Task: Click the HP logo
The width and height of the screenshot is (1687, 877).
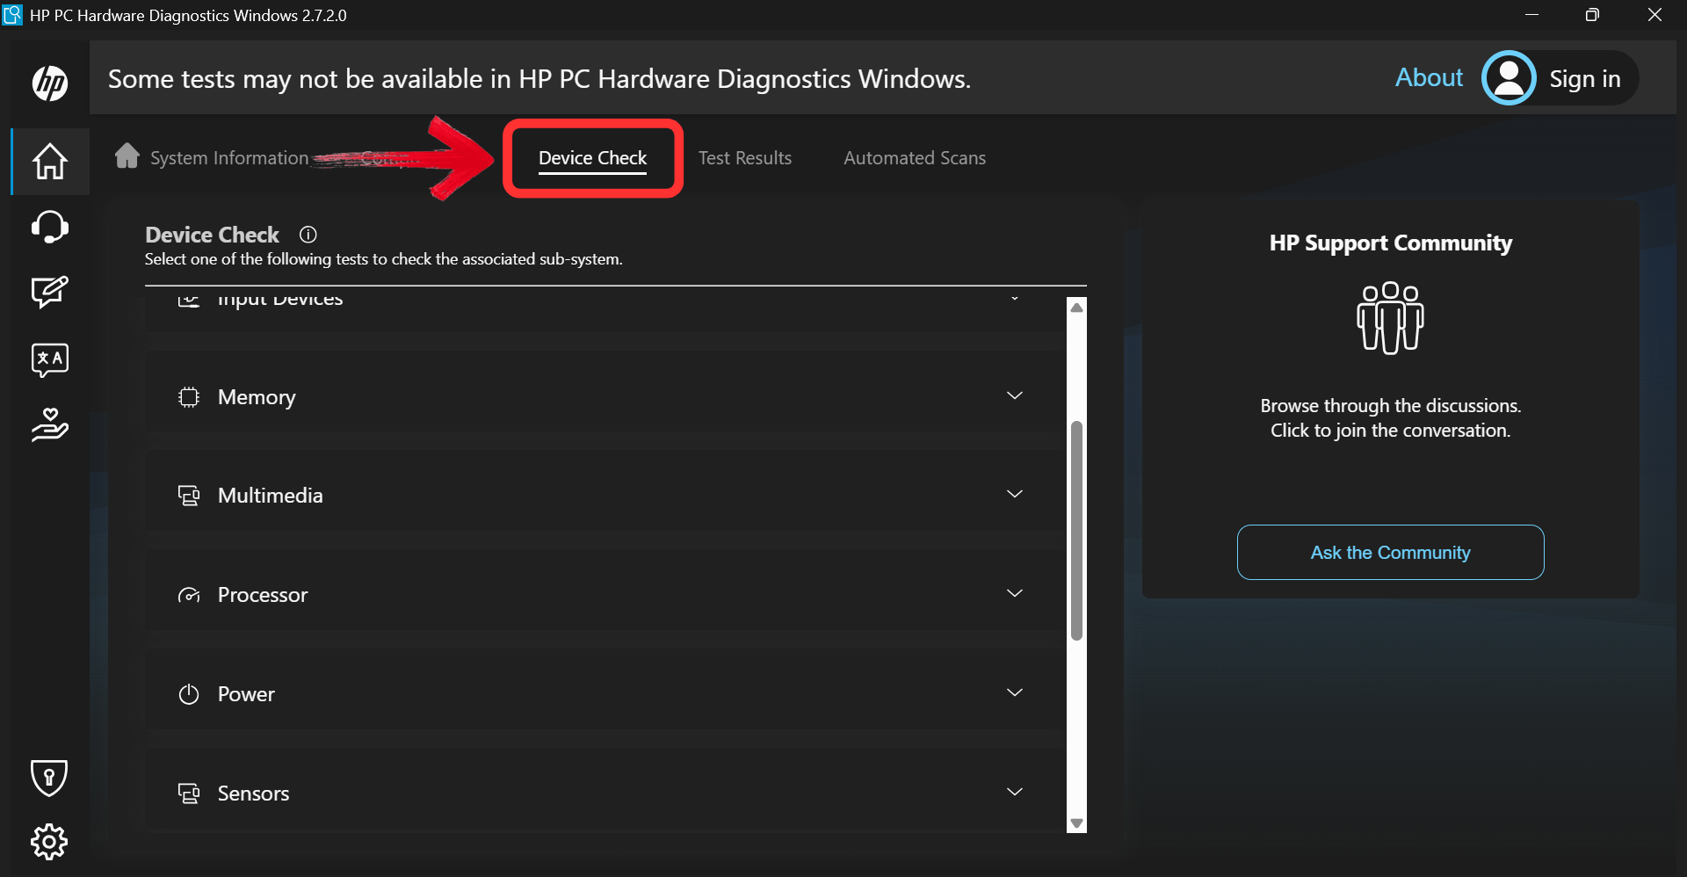Action: (x=49, y=83)
